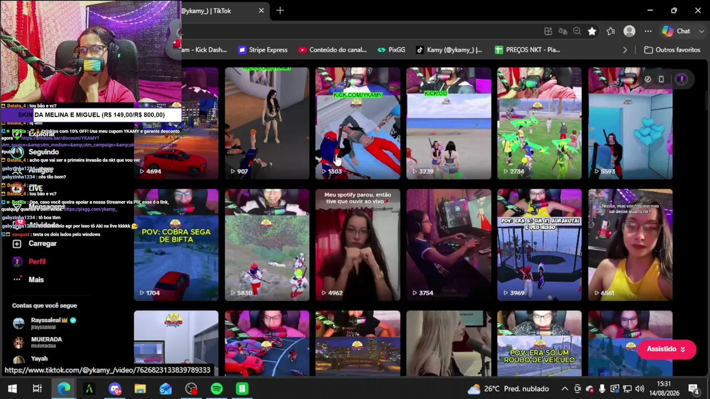Open the video with 6561 views
Image resolution: width=710 pixels, height=399 pixels.
(x=631, y=245)
